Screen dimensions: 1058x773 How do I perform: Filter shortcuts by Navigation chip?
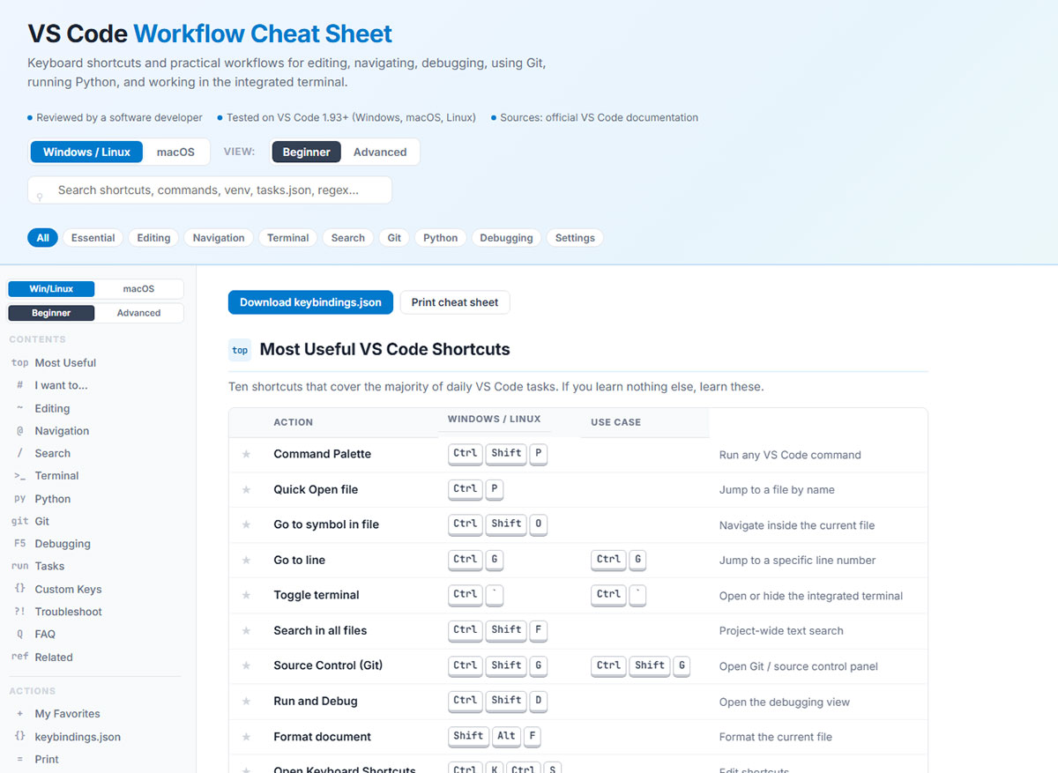219,238
